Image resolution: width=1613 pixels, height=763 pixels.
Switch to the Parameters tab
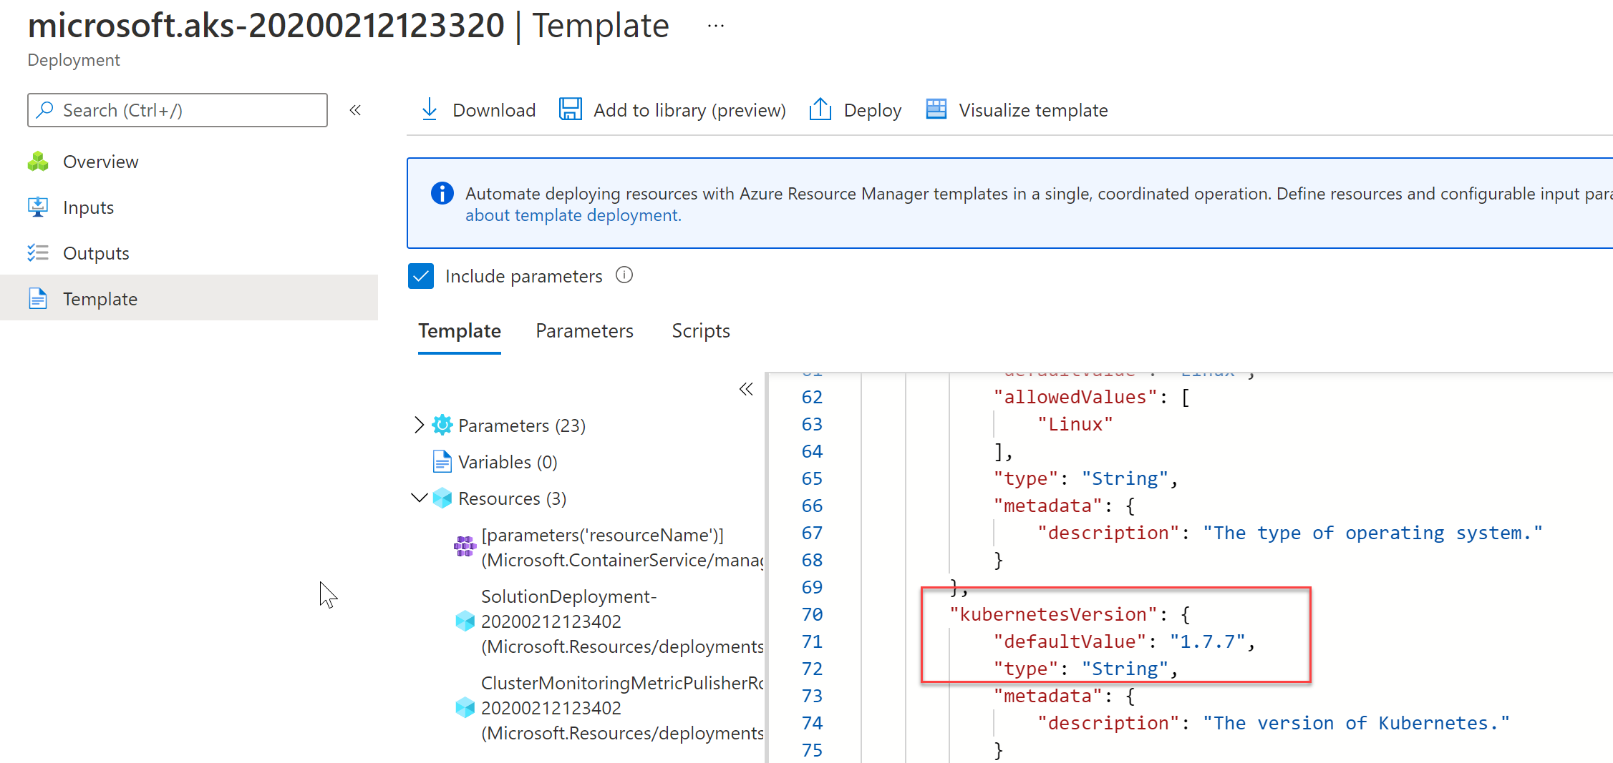pos(584,330)
